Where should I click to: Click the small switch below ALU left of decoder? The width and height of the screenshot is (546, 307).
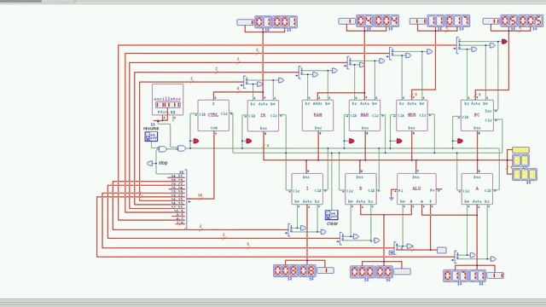pyautogui.click(x=392, y=252)
